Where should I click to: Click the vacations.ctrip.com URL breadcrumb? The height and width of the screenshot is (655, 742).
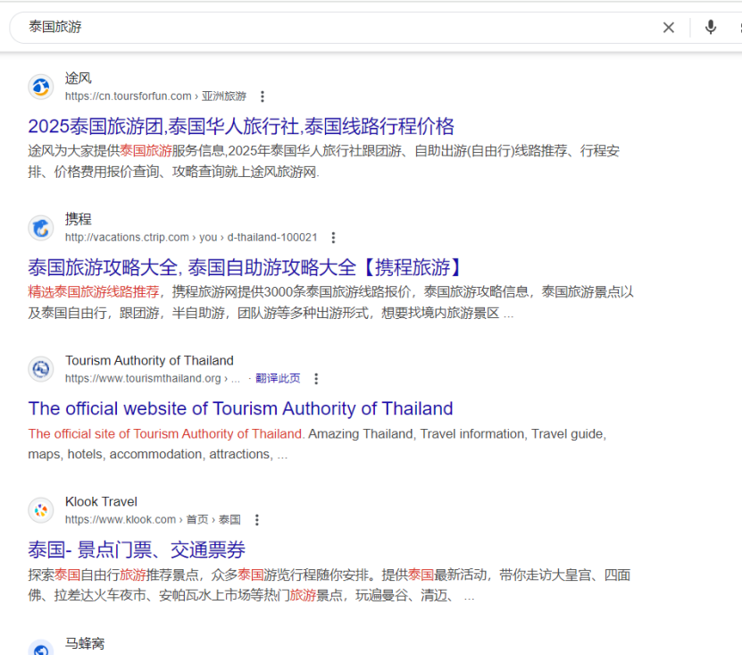click(x=191, y=238)
